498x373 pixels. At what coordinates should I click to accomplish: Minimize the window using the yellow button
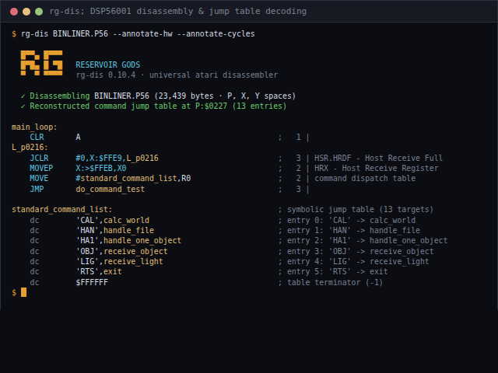tap(26, 12)
